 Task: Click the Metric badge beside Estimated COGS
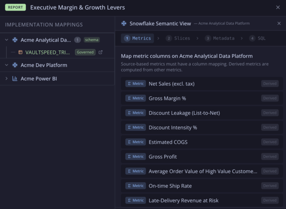tap(135, 142)
